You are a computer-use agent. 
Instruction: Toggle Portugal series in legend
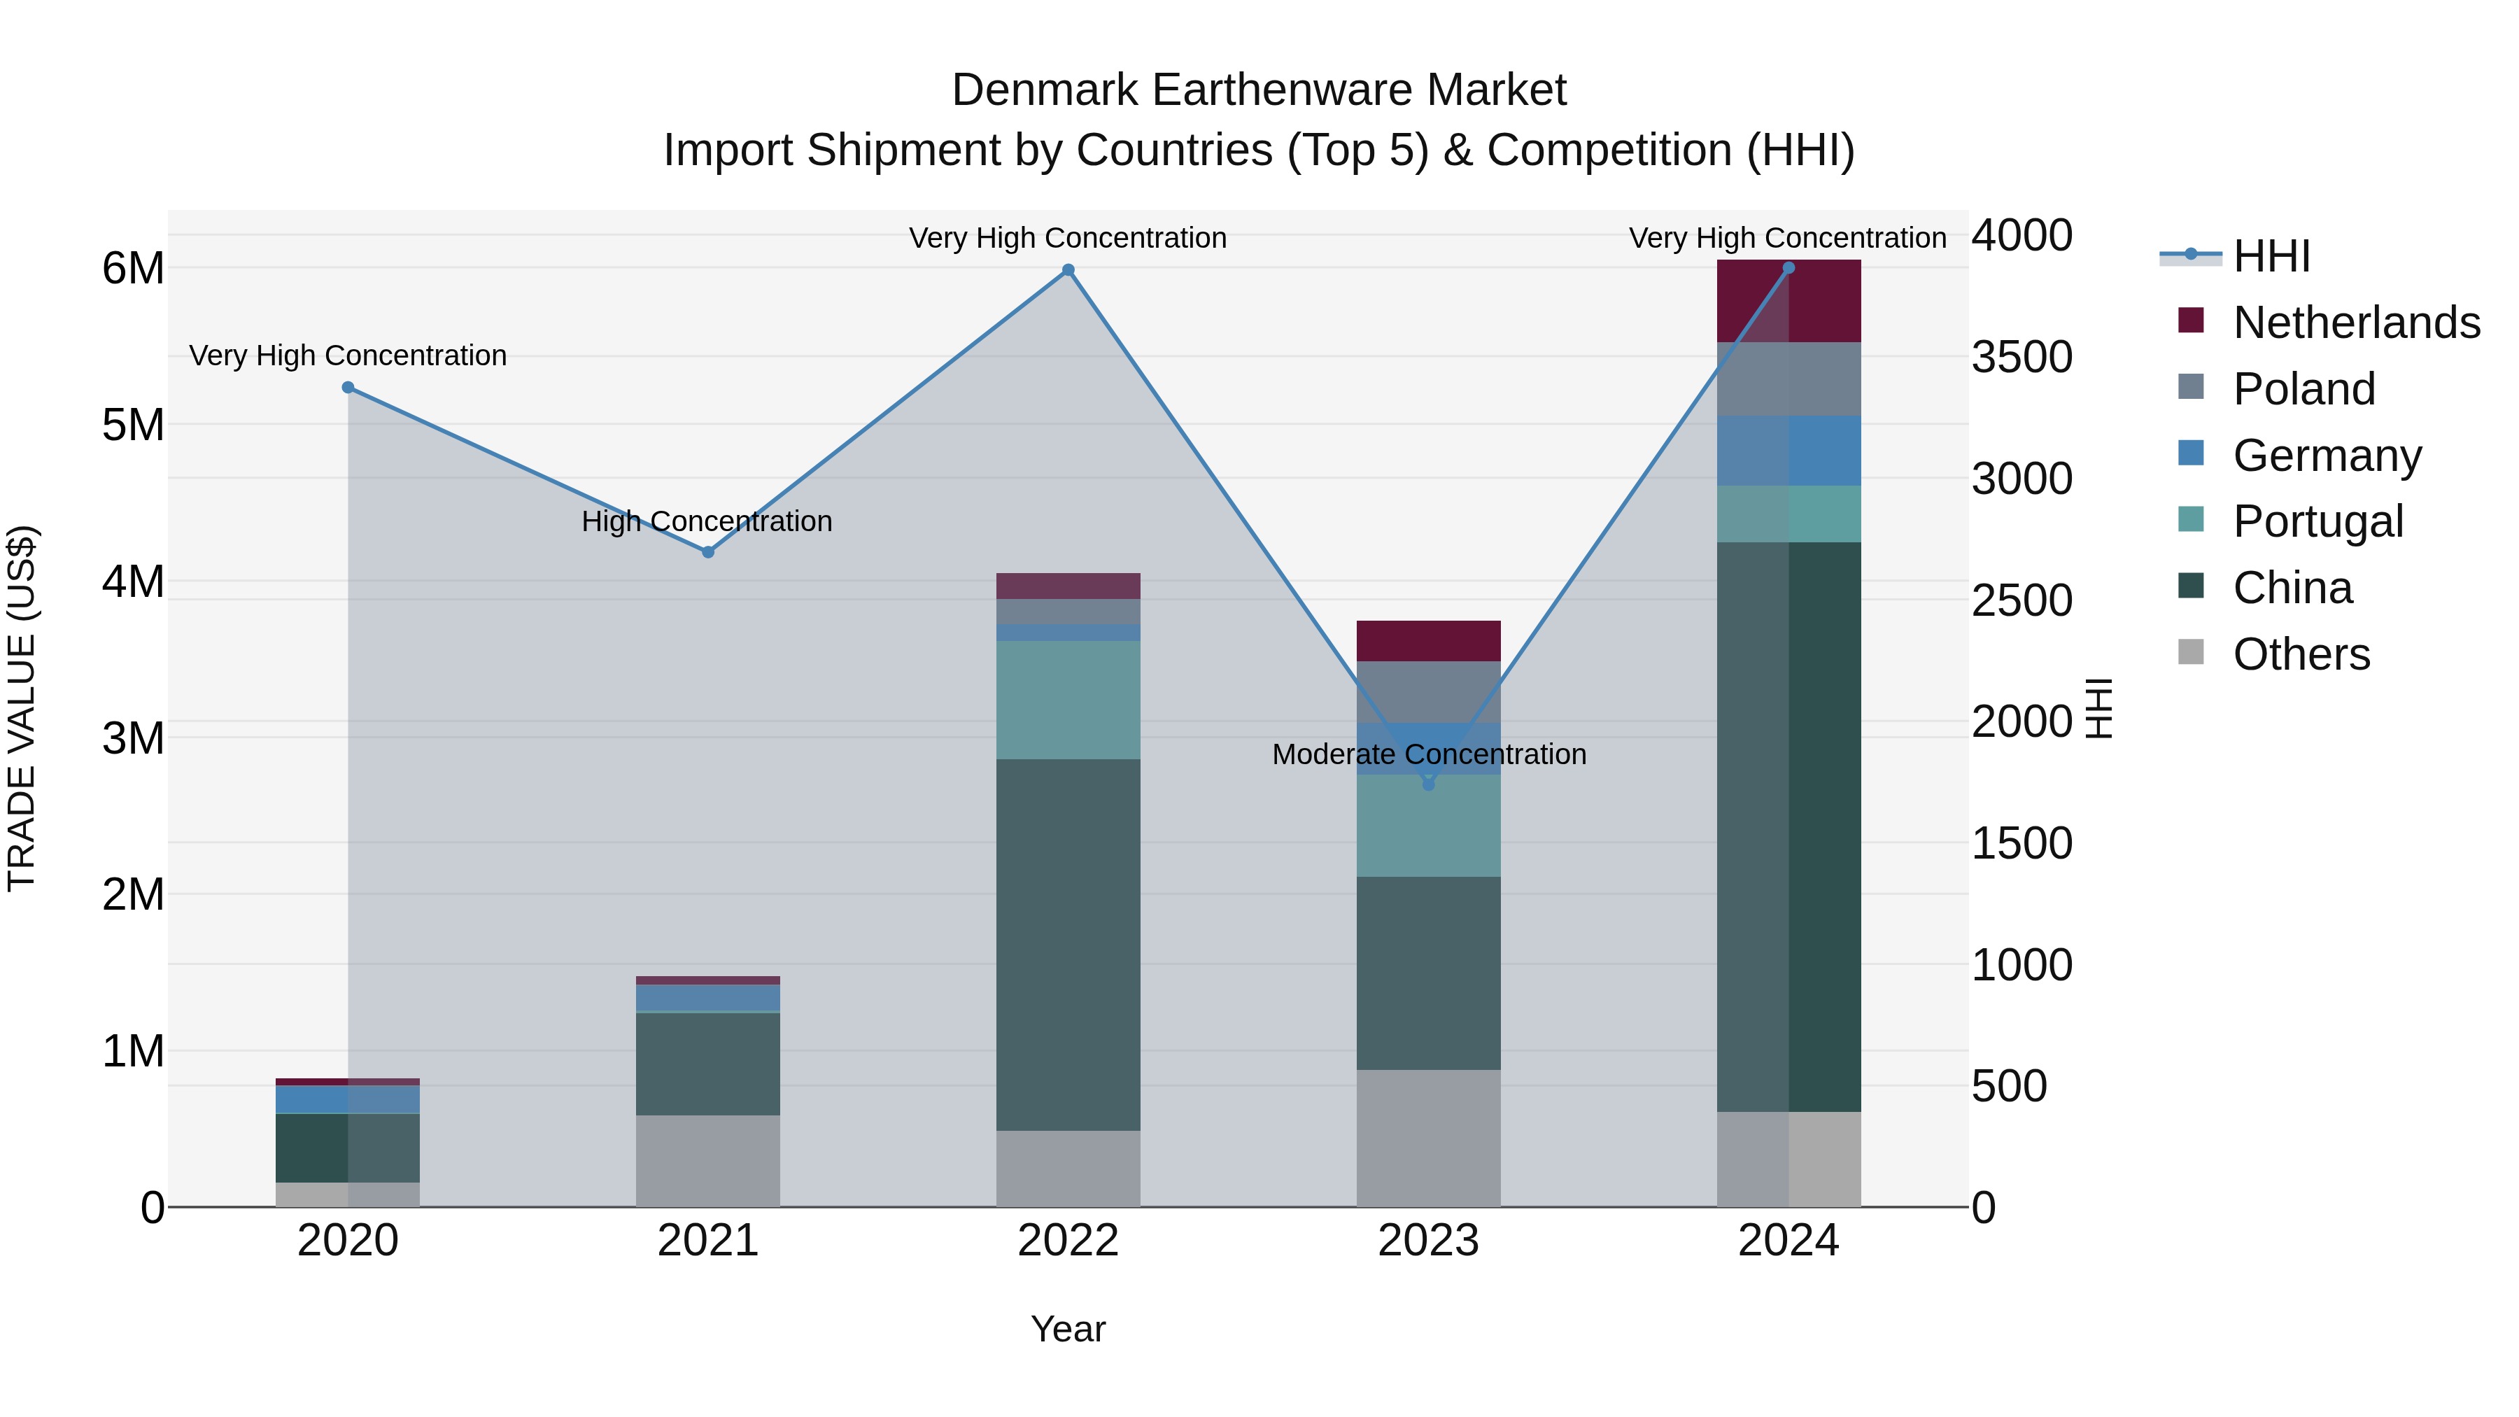coord(2290,521)
